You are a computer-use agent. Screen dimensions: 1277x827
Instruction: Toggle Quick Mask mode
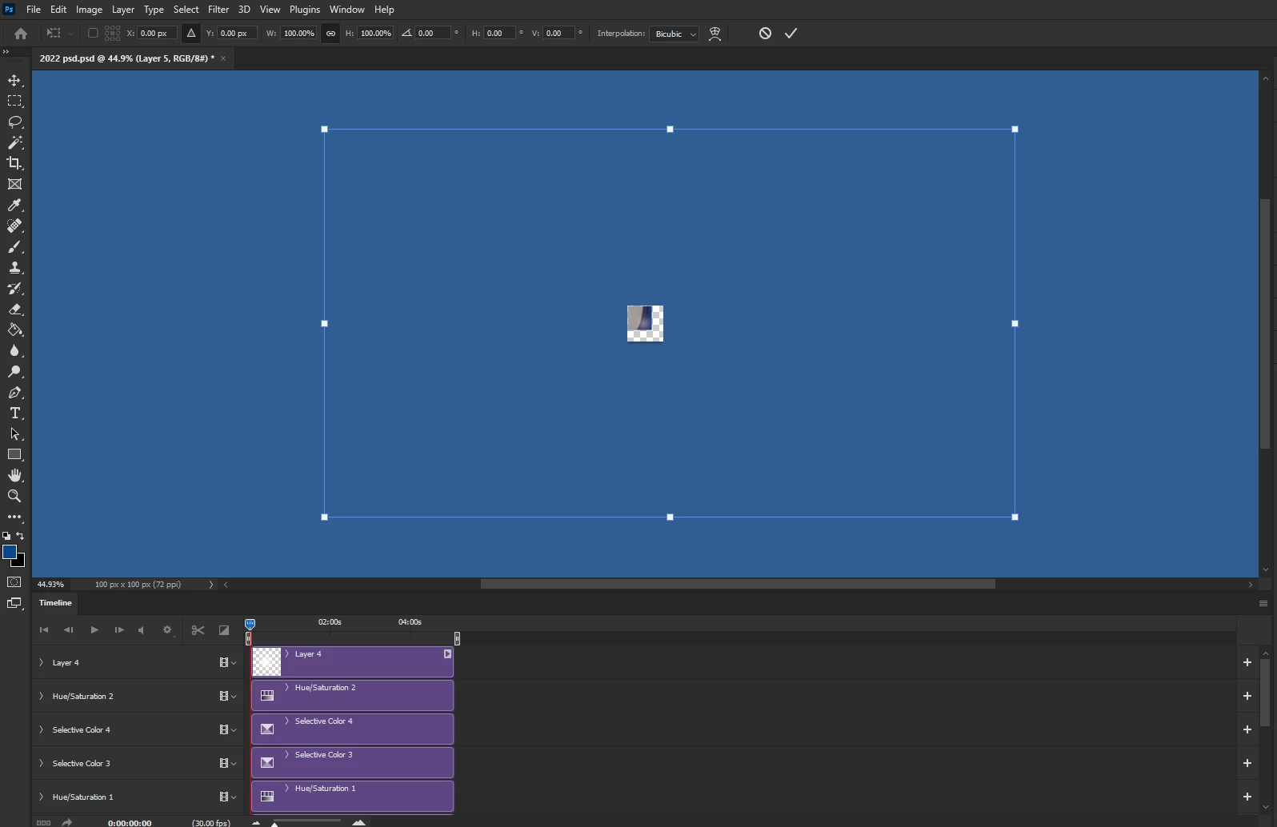click(14, 582)
